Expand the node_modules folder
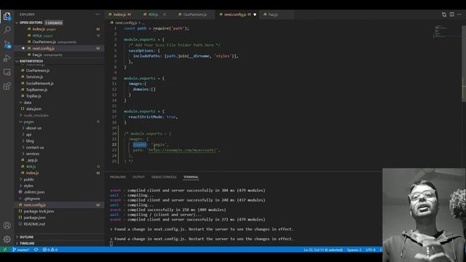The width and height of the screenshot is (466, 262). click(x=20, y=115)
